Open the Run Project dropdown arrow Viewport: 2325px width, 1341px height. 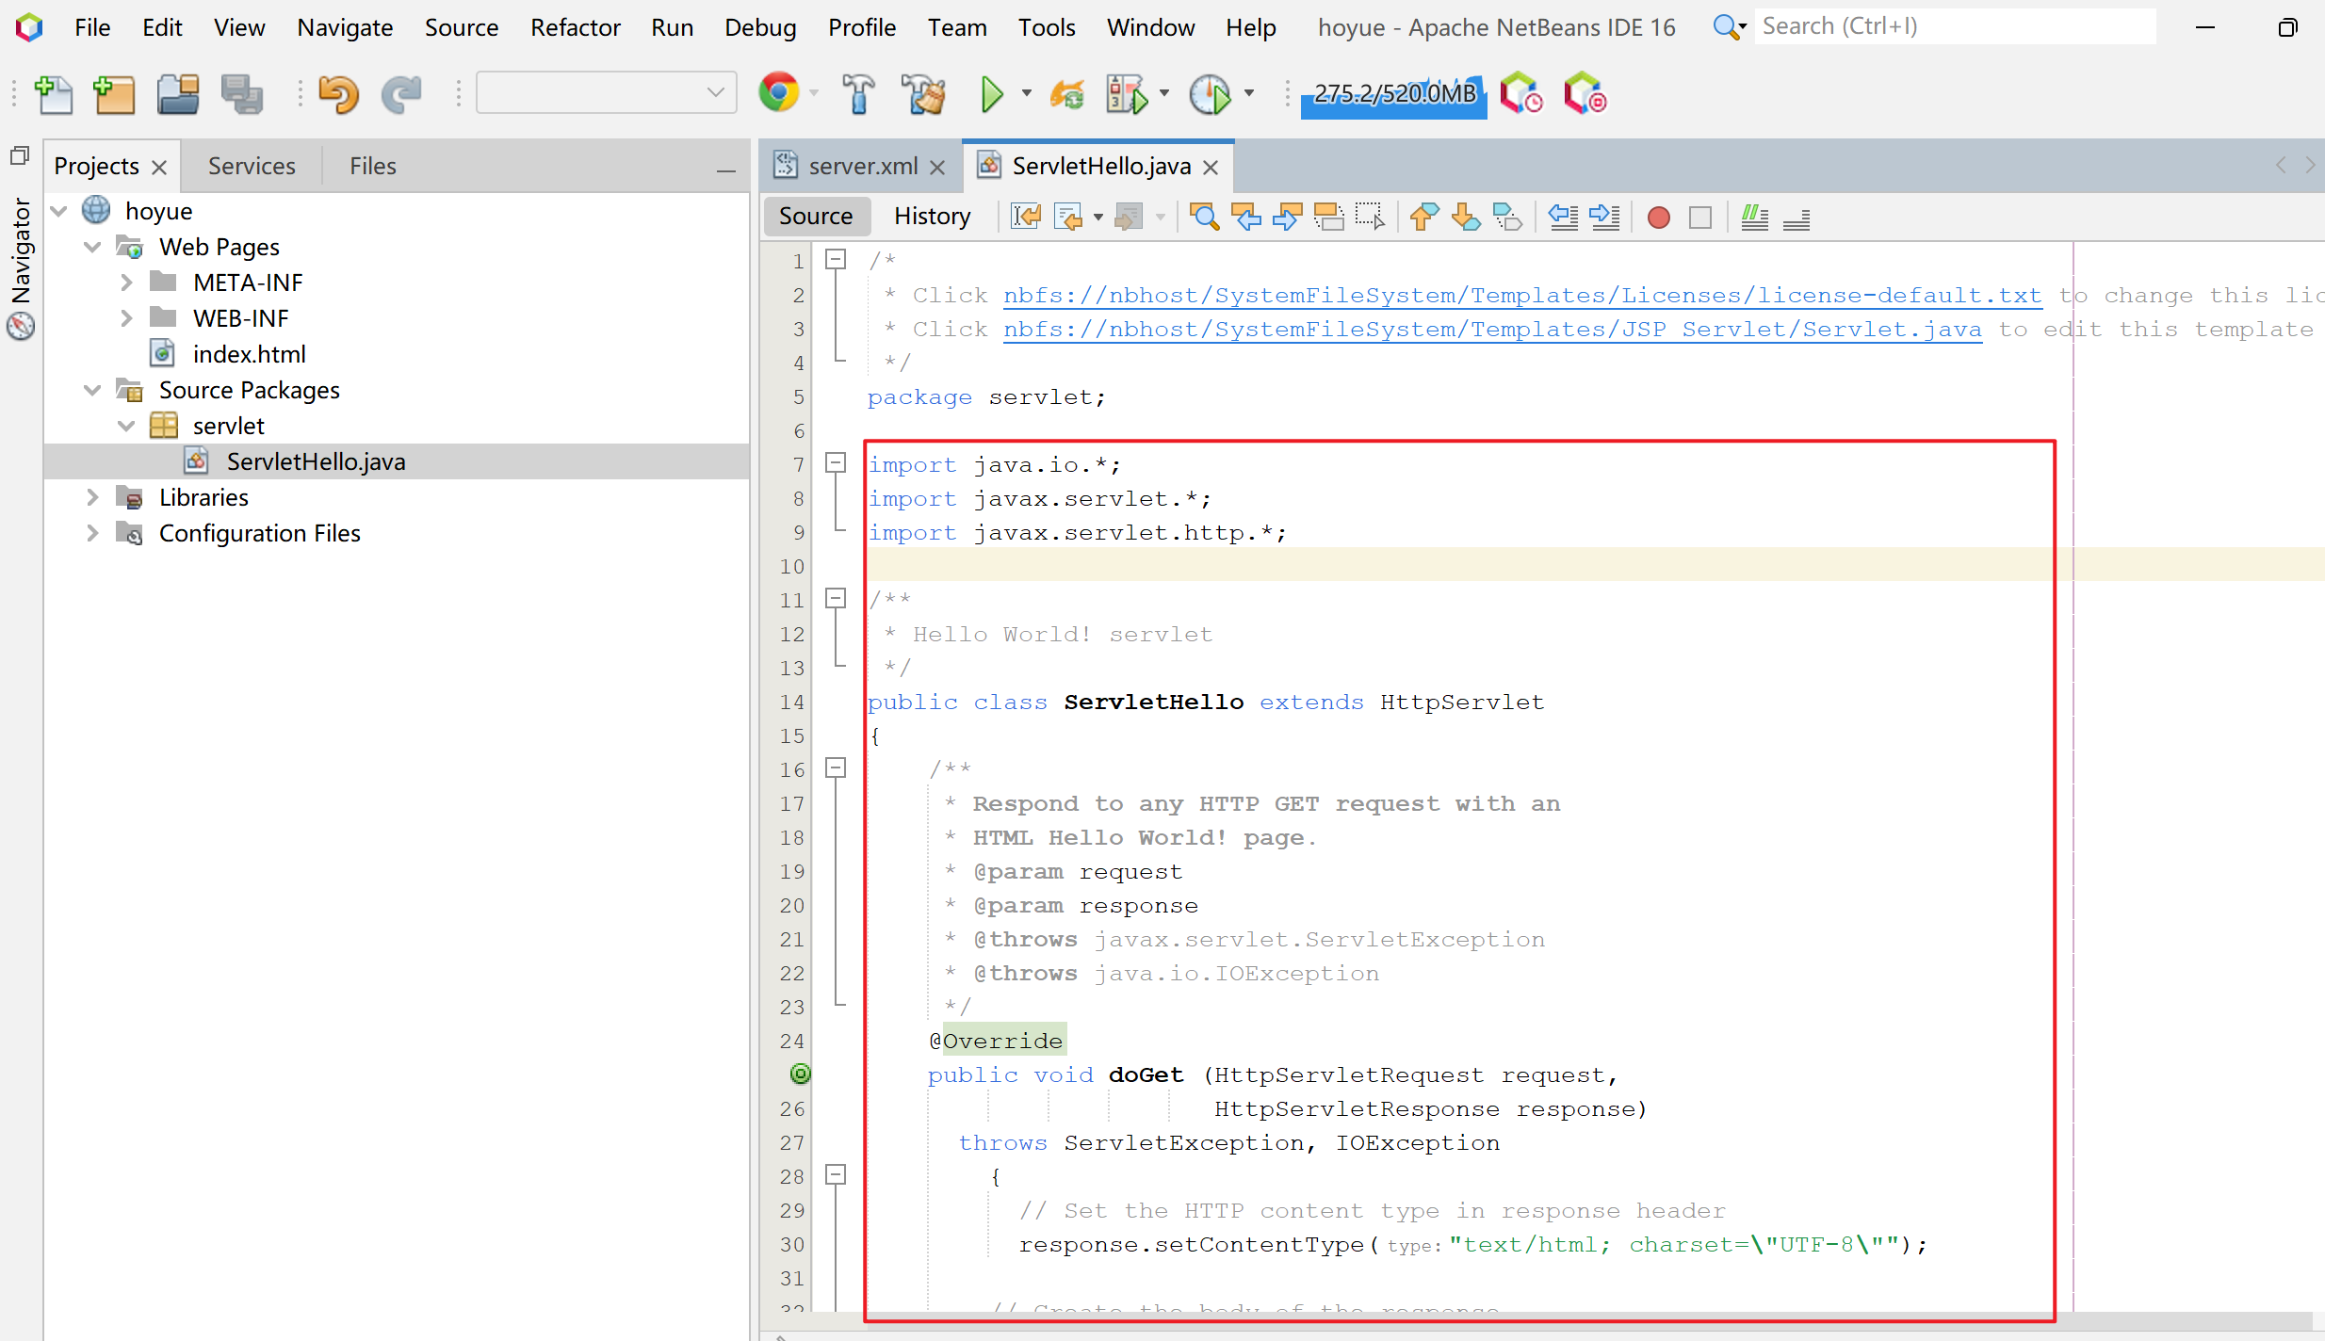pyautogui.click(x=1027, y=93)
